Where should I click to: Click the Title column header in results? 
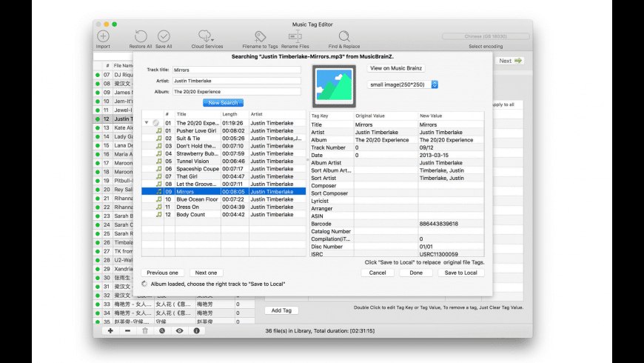pos(198,114)
